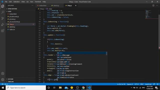This screenshot has width=160, height=90.
Task: Click the CRLF end-of-line selector
Action: 142,84
